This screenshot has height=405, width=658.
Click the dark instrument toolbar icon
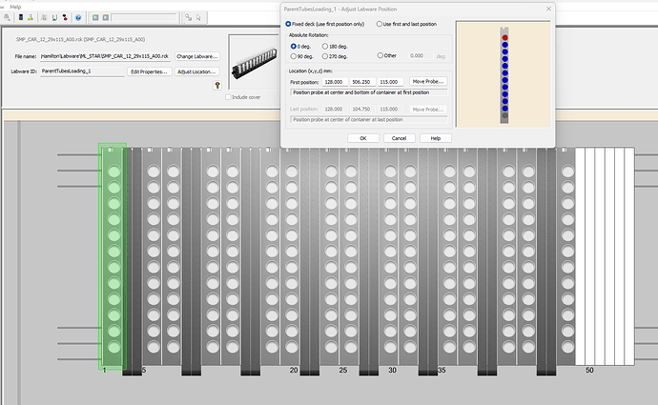point(21,17)
